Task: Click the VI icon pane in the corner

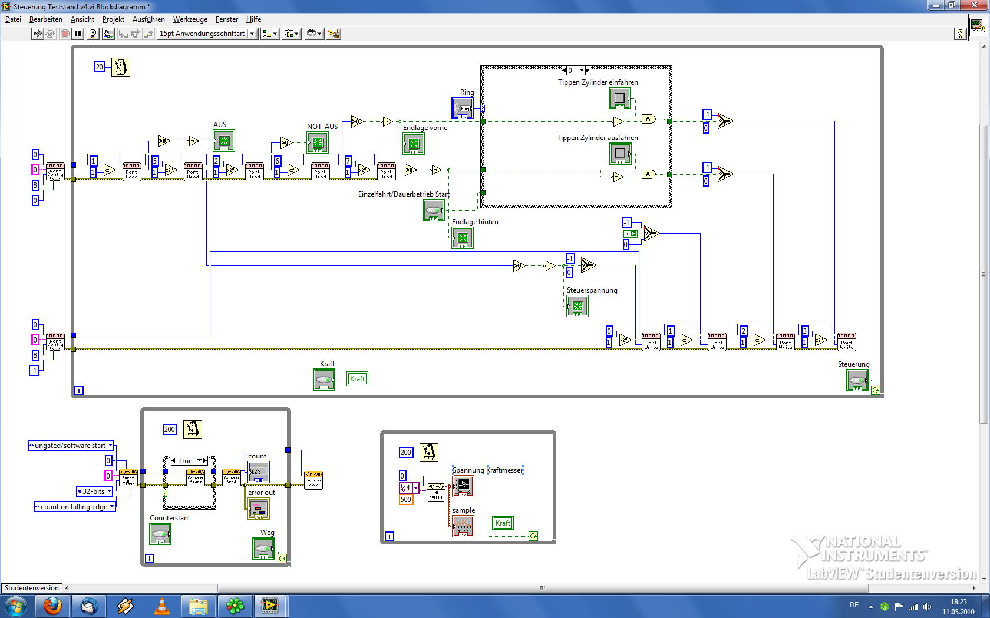Action: tap(978, 26)
